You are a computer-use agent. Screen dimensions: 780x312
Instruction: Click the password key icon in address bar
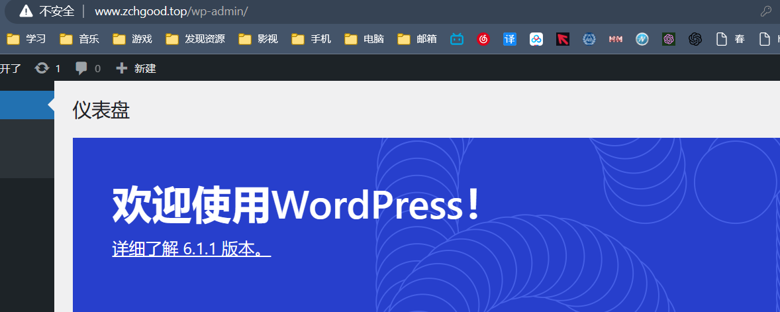coord(766,11)
